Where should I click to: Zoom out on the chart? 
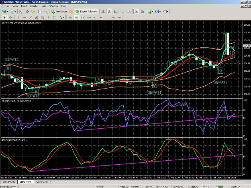pyautogui.click(x=129, y=12)
